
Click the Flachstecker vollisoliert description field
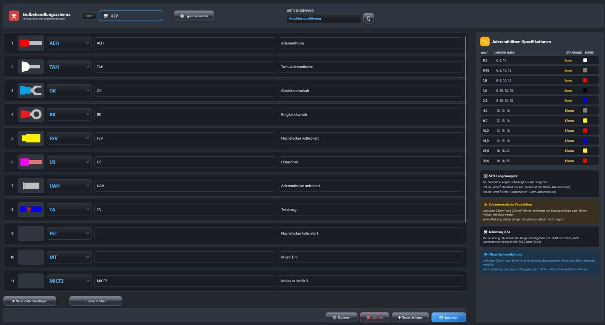click(x=371, y=138)
